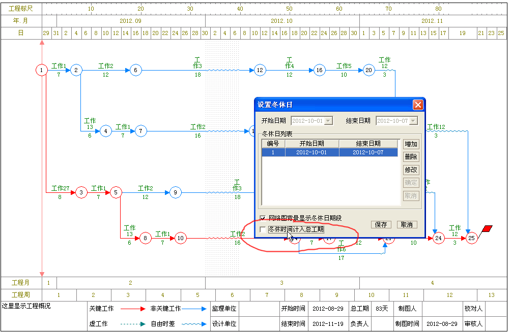This screenshot has height=334, width=511.
Task: Select red node 24
Action: [438, 238]
